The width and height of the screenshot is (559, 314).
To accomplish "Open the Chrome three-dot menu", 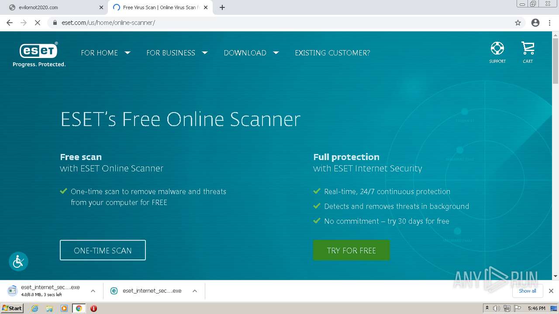I will (550, 23).
